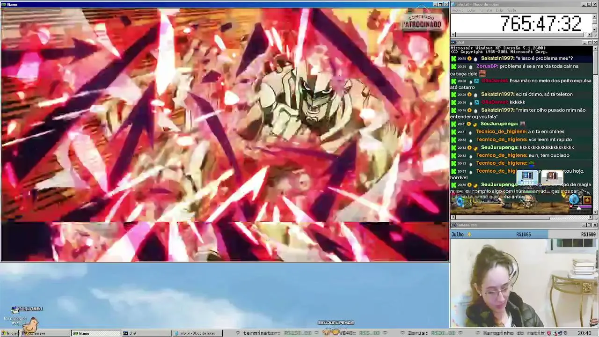Click the scroll right arrow in chat window
Screen dimensions: 599x337
590,218
